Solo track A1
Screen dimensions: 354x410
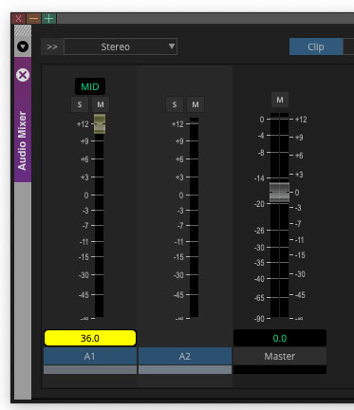(x=80, y=104)
